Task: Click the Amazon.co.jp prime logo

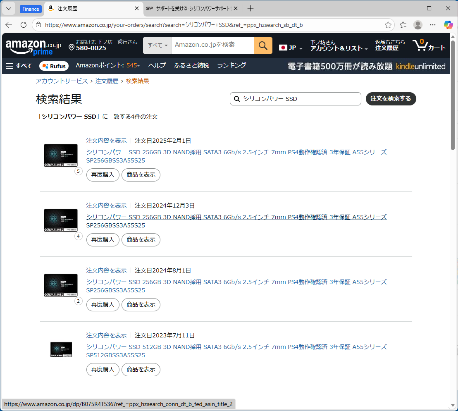Action: point(33,47)
